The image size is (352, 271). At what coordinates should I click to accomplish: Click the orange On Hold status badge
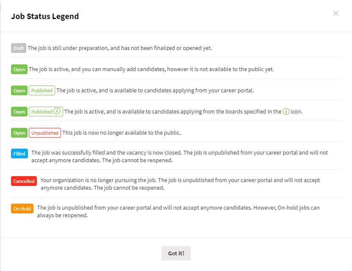click(x=22, y=209)
